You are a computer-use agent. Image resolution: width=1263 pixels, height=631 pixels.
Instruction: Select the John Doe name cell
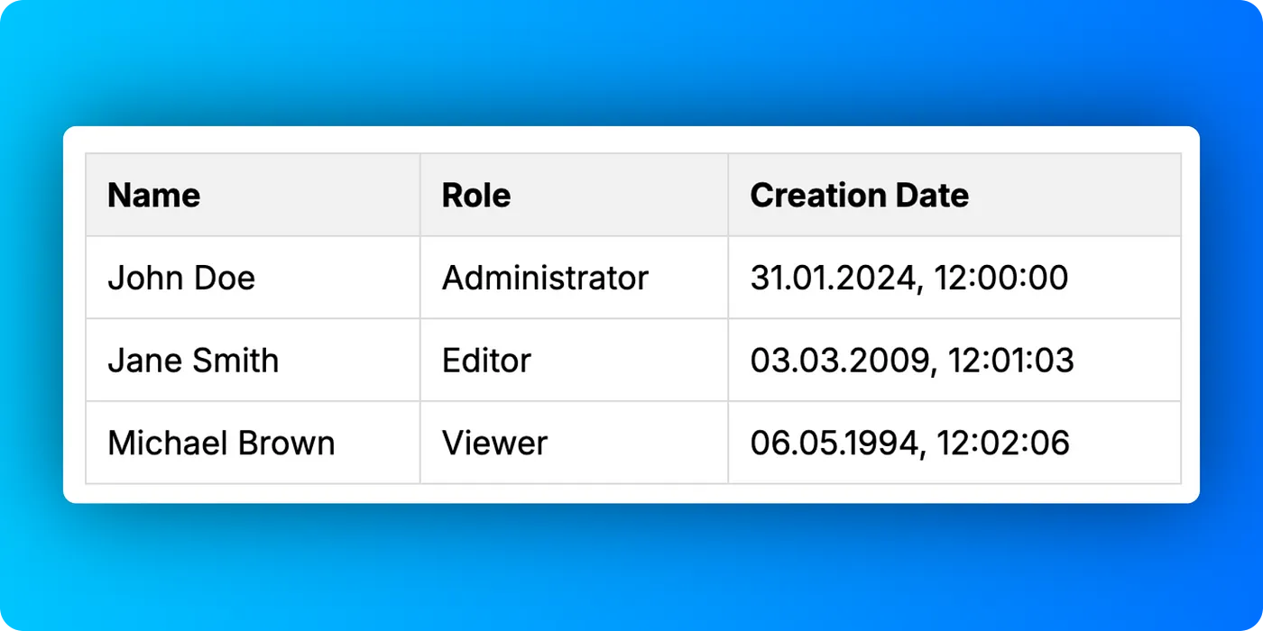pos(181,277)
